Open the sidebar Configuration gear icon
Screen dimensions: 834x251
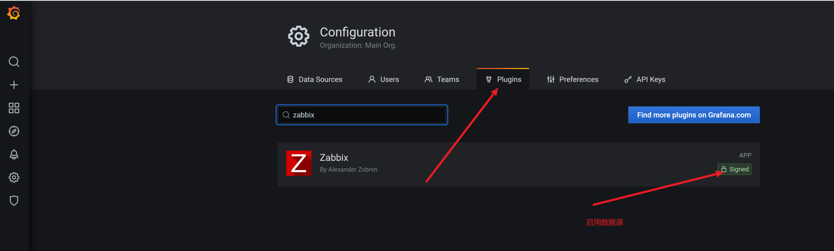point(14,178)
